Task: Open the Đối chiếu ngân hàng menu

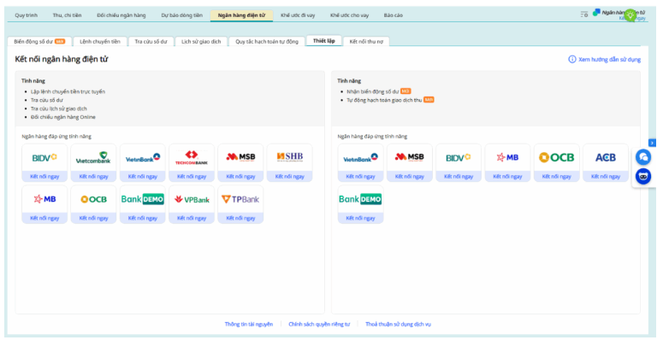Action: (x=121, y=15)
